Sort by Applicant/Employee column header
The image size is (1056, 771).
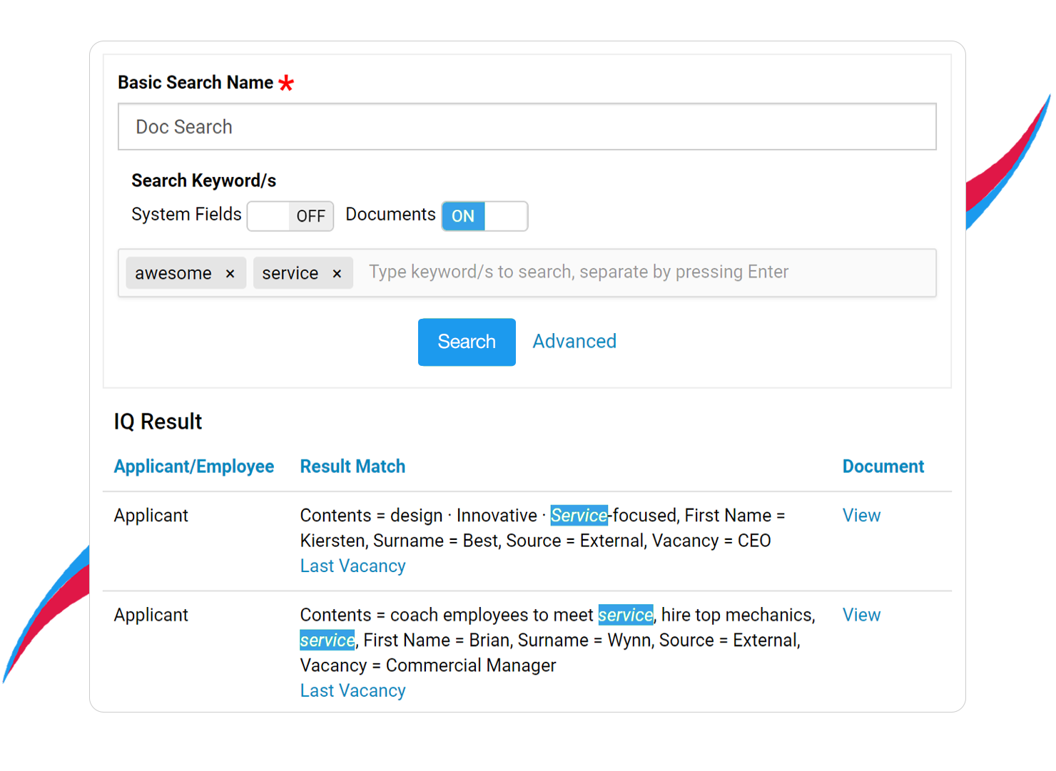pos(193,466)
